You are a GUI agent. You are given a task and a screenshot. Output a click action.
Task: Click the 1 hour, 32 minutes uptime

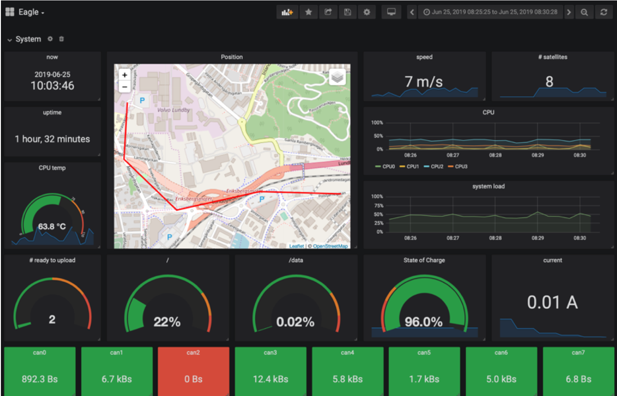52,139
